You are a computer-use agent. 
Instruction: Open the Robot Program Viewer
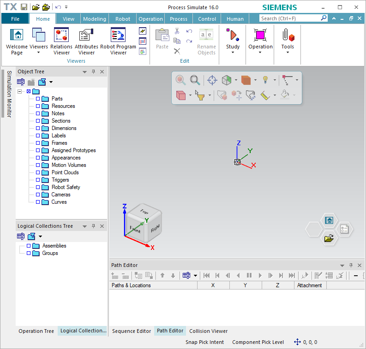point(118,41)
